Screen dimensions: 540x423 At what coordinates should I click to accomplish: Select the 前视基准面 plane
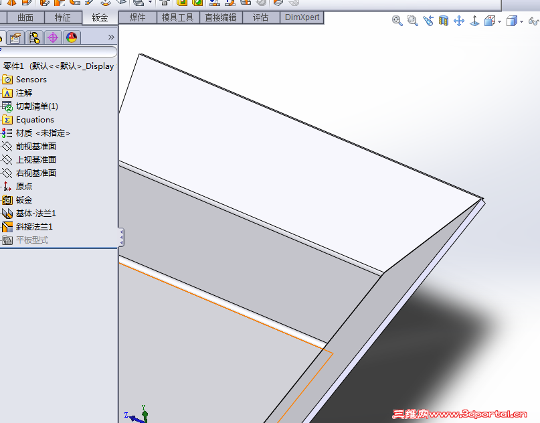click(29, 147)
